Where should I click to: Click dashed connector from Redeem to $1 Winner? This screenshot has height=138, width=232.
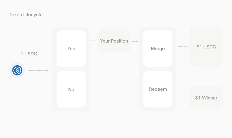click(182, 98)
